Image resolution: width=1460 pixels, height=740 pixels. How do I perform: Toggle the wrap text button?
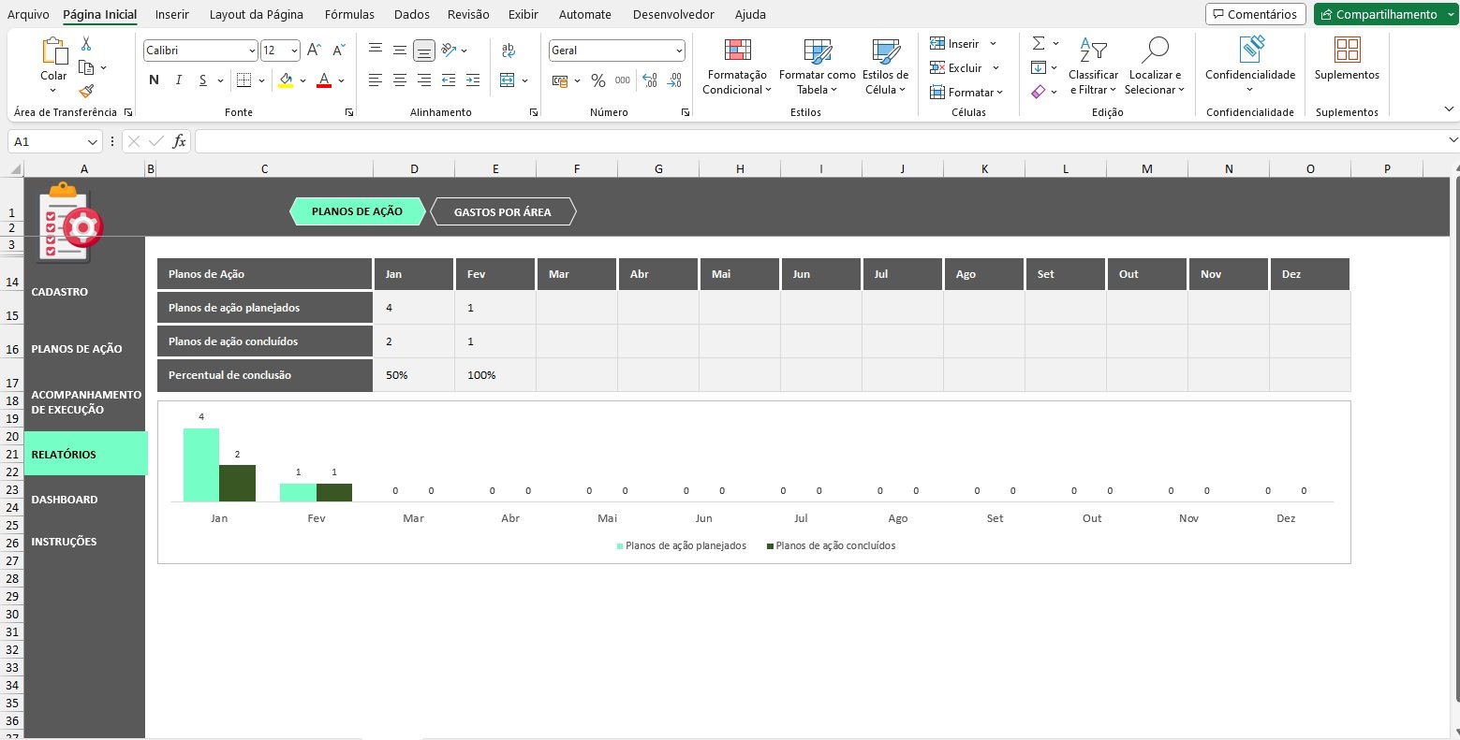(x=509, y=51)
